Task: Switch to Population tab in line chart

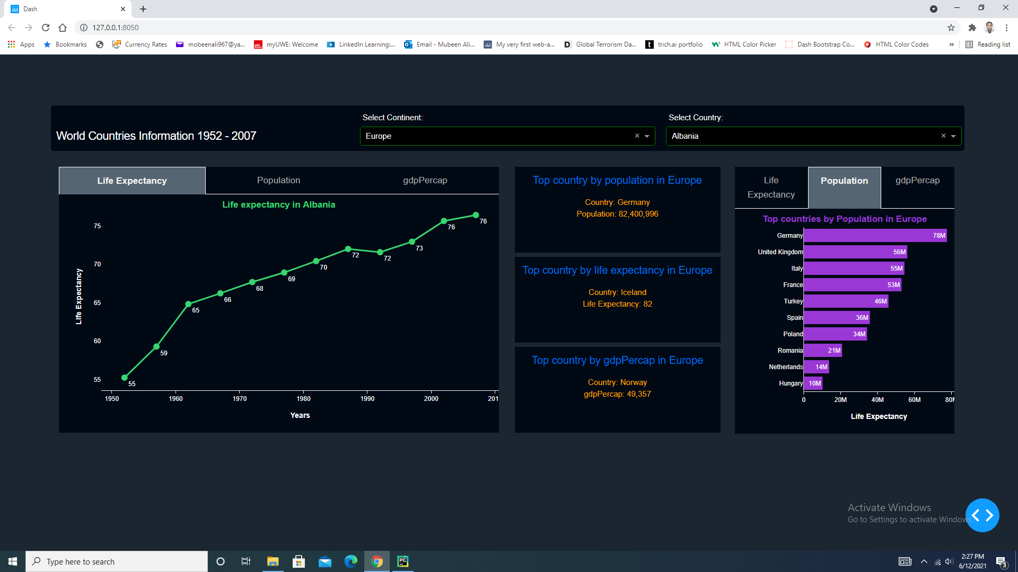Action: pyautogui.click(x=278, y=181)
